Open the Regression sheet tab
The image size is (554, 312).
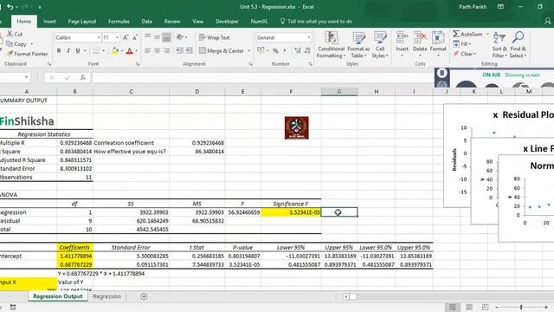coord(106,296)
